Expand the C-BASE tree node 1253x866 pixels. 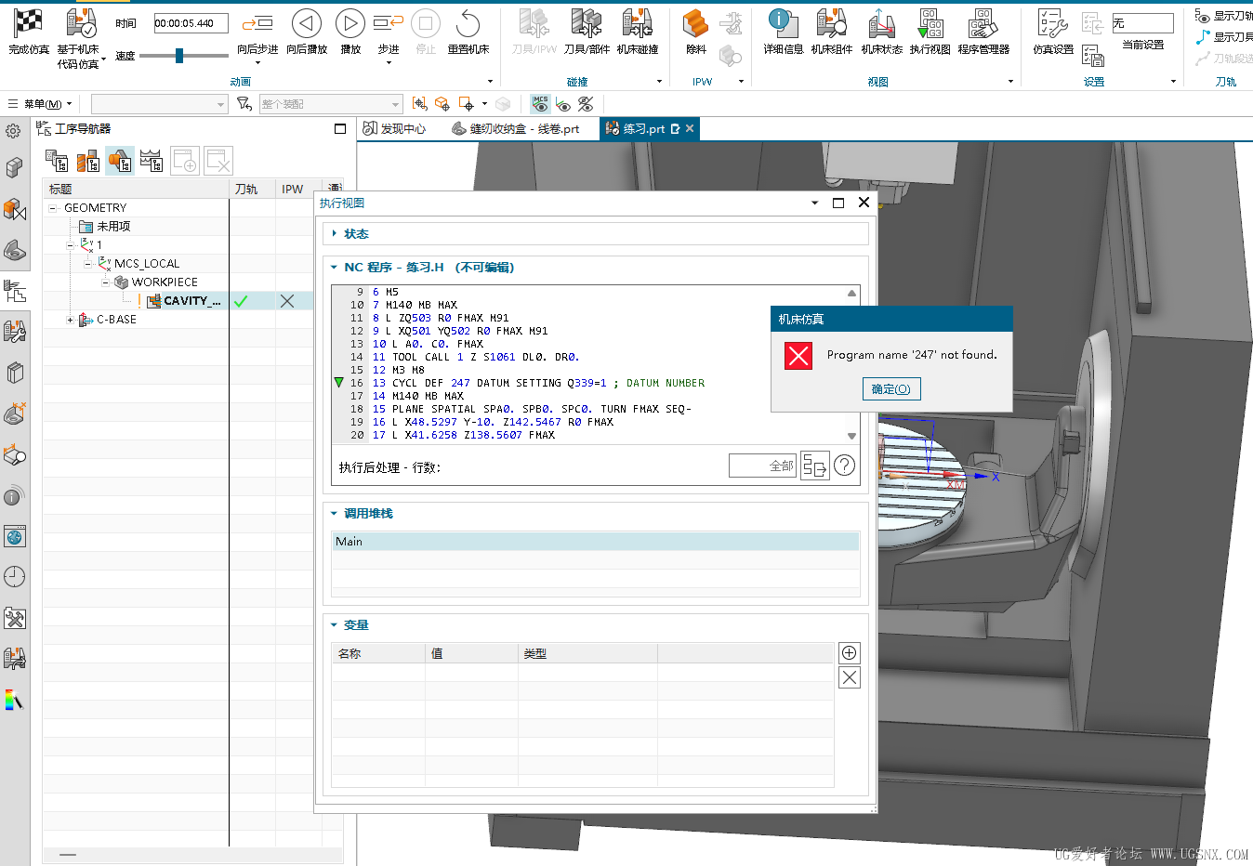[71, 320]
